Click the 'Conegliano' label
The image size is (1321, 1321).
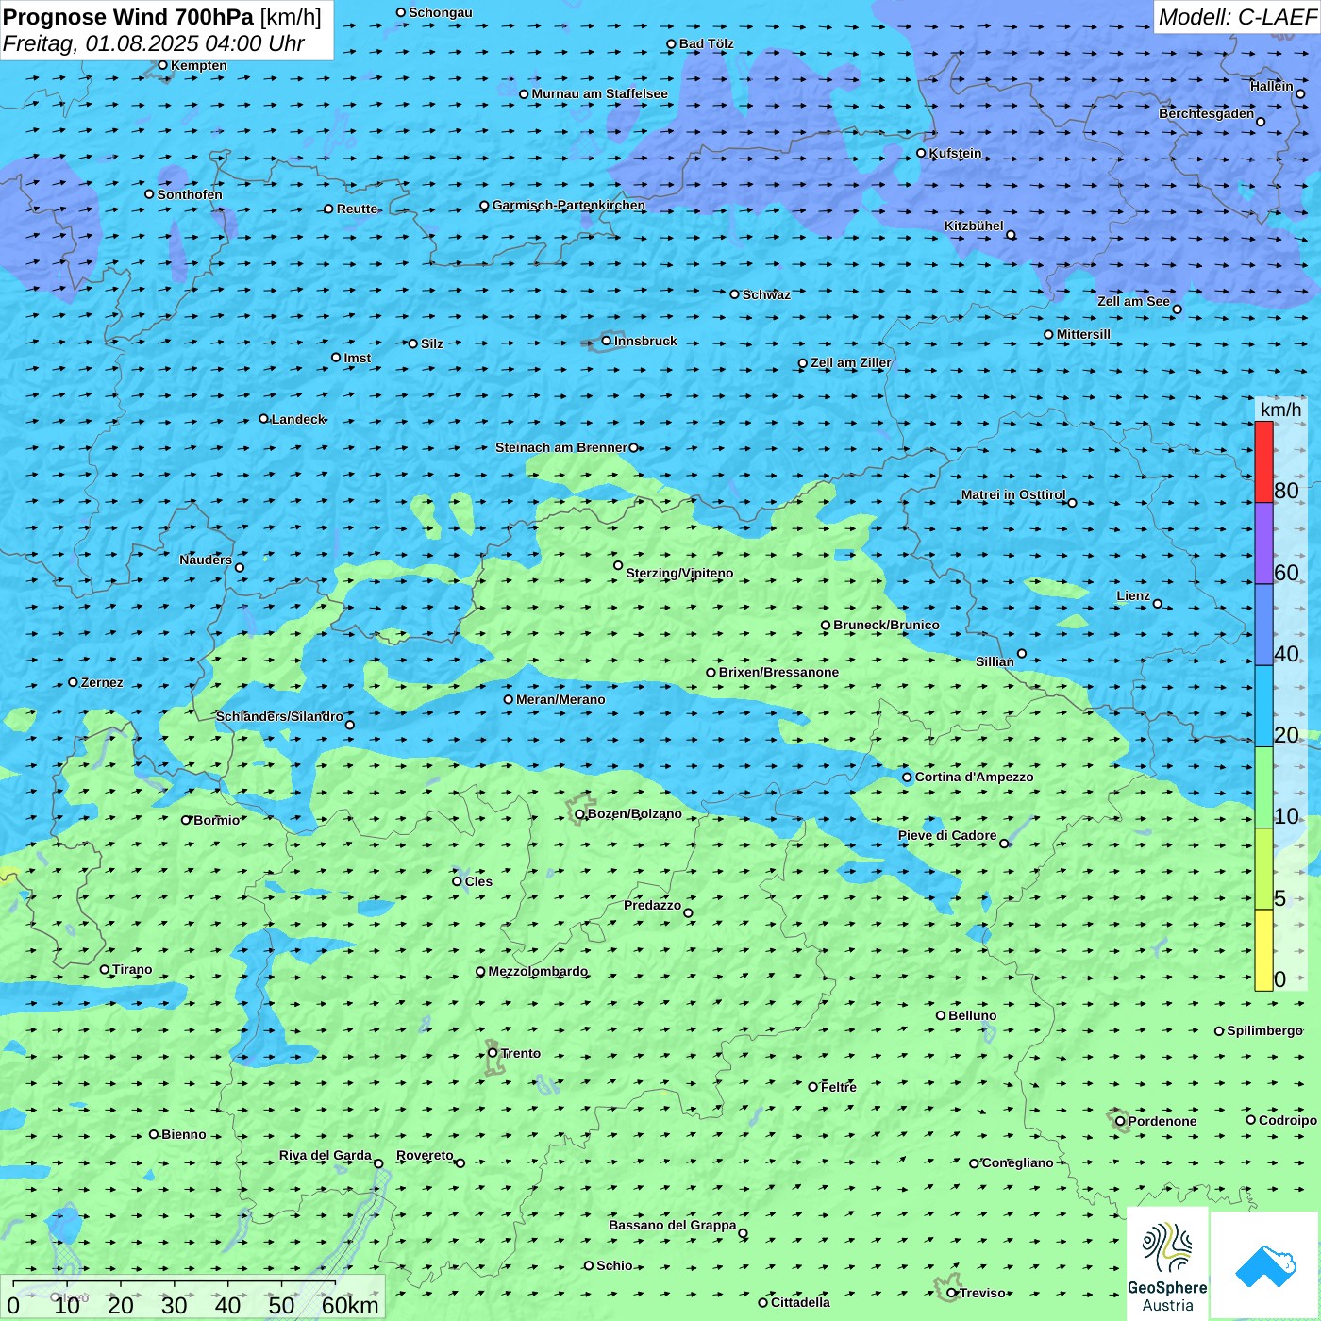point(1017,1162)
